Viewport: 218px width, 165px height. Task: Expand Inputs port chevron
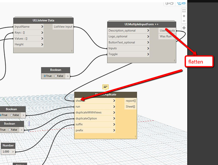[148, 48]
